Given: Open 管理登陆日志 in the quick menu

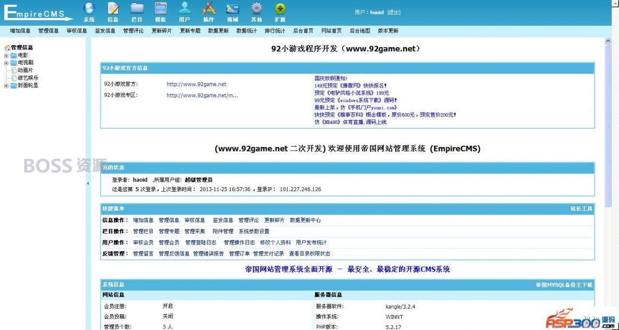Looking at the screenshot, I should coord(201,242).
